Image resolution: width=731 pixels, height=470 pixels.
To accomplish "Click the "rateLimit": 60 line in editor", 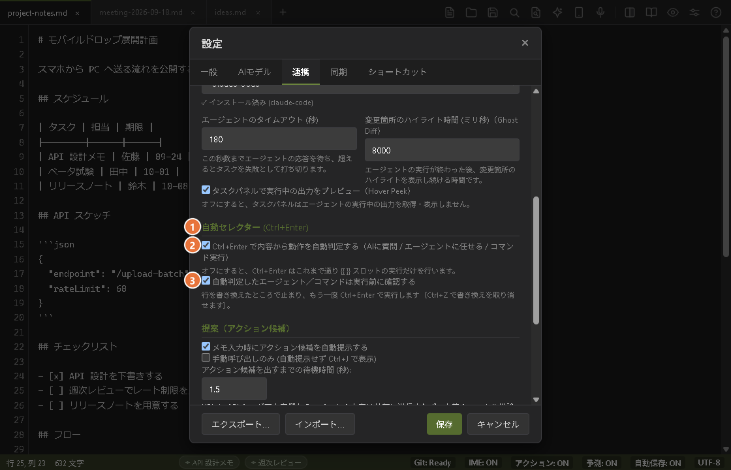I will click(87, 289).
